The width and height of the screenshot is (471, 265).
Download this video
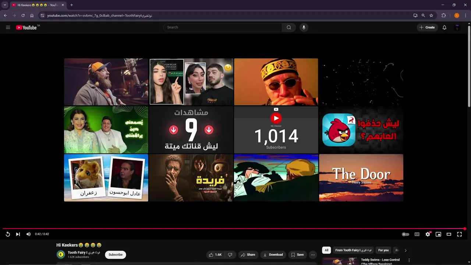tap(273, 255)
